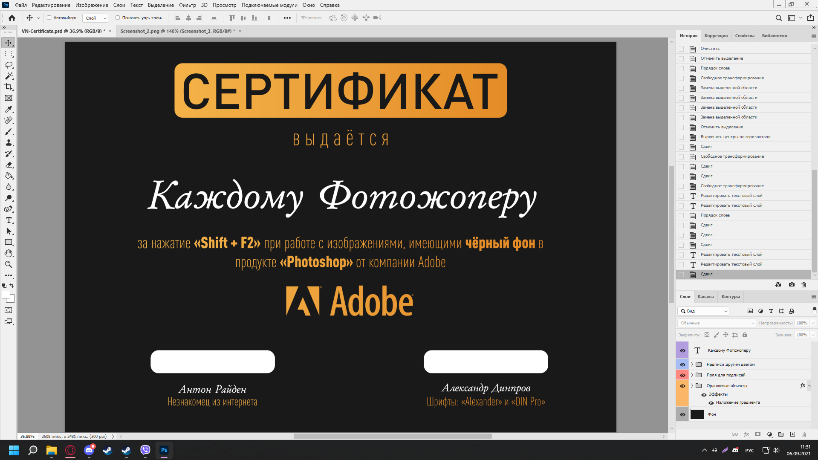Open the Вид layer filter dropdown
818x460 pixels.
704,311
